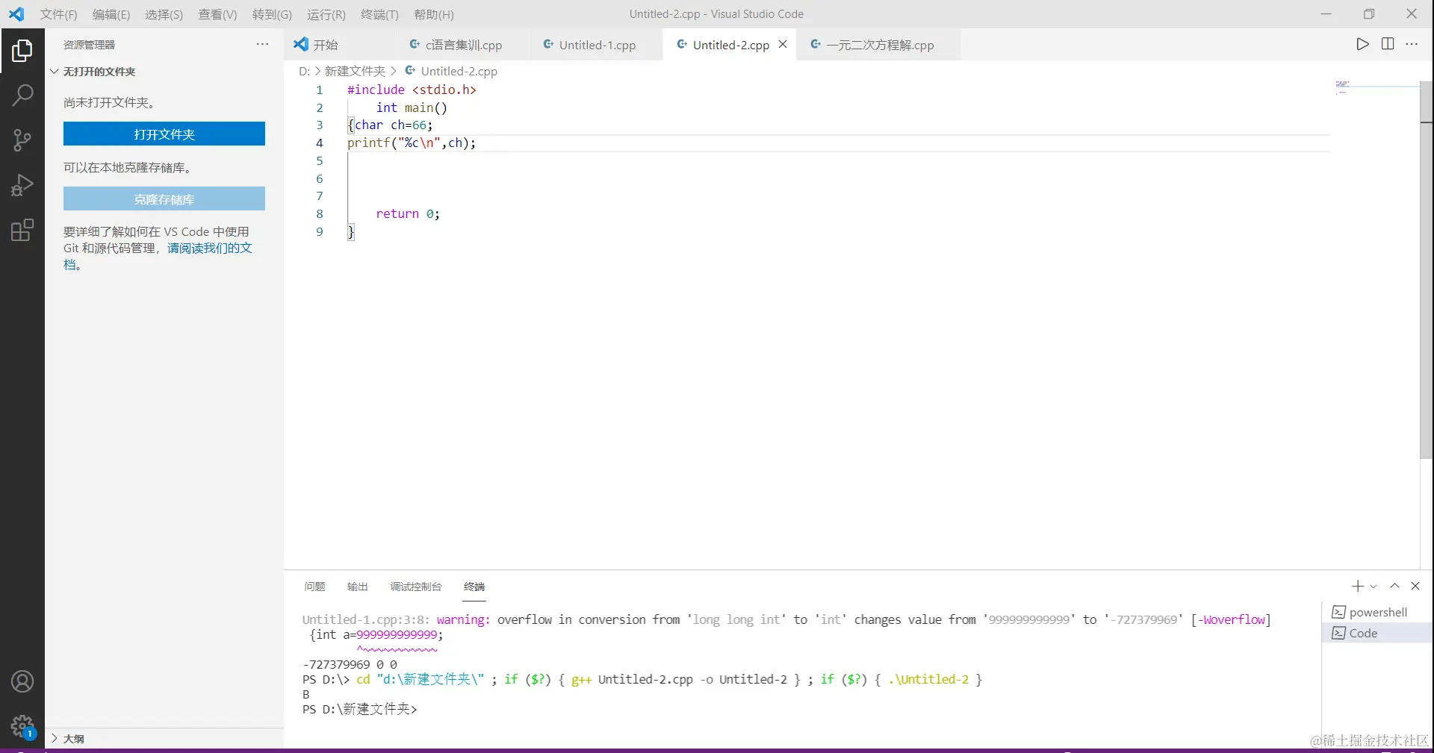Open the Search view in activity bar

click(x=22, y=95)
